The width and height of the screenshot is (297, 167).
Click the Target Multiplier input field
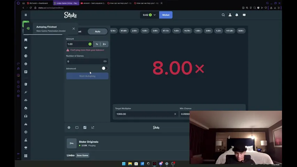point(147,114)
